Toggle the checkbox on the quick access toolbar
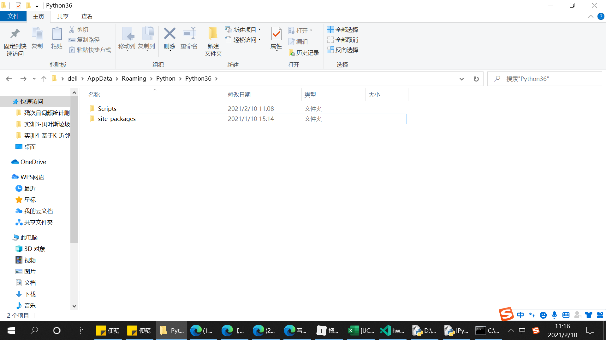606x340 pixels. click(18, 5)
